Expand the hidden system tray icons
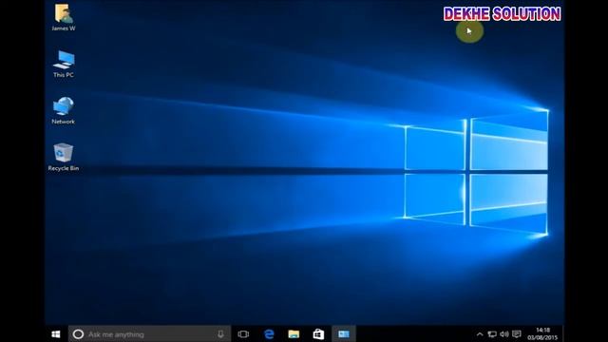This screenshot has width=608, height=342. coord(480,333)
